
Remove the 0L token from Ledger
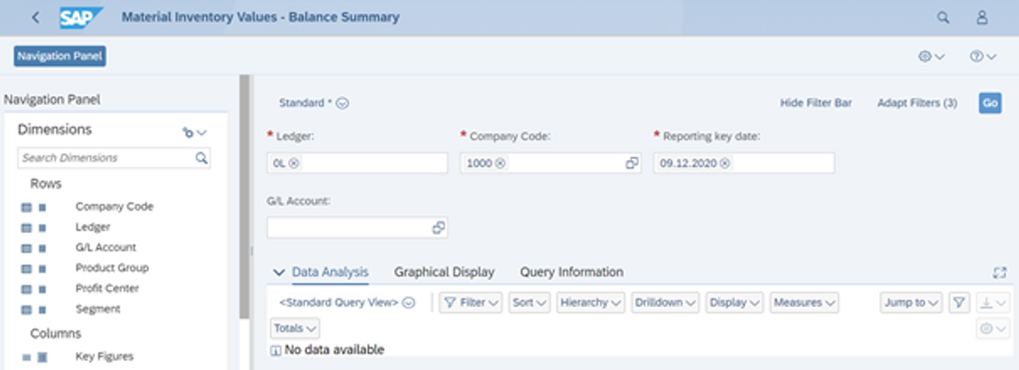click(x=295, y=163)
